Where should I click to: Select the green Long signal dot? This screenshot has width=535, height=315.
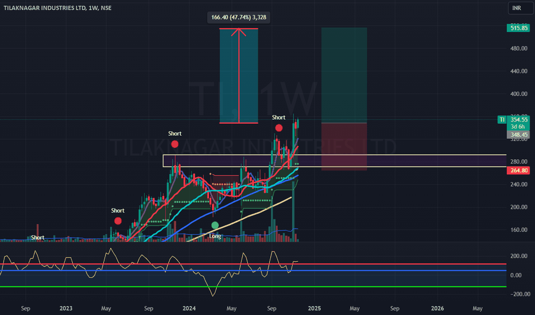click(215, 225)
